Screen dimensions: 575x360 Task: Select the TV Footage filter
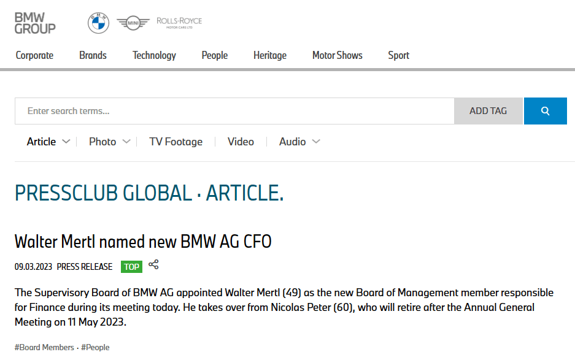point(176,142)
